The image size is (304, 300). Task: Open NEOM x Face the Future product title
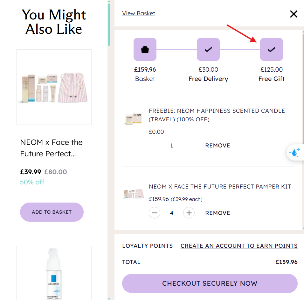[52, 148]
